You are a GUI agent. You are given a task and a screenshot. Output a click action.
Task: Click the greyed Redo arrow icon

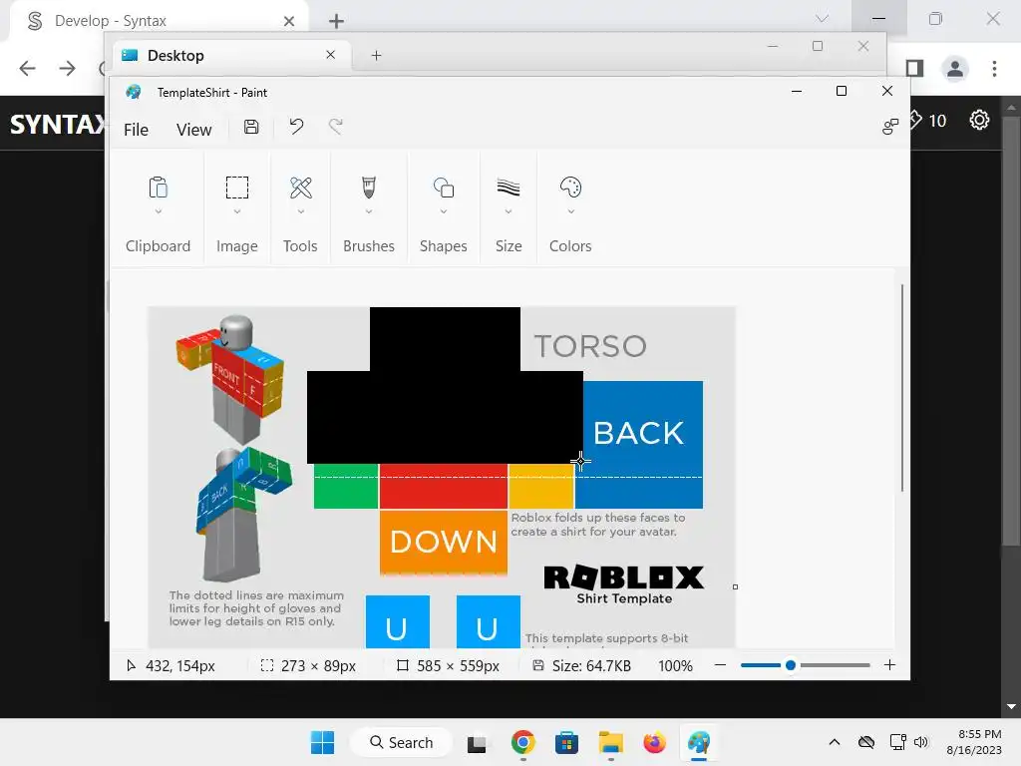335,127
